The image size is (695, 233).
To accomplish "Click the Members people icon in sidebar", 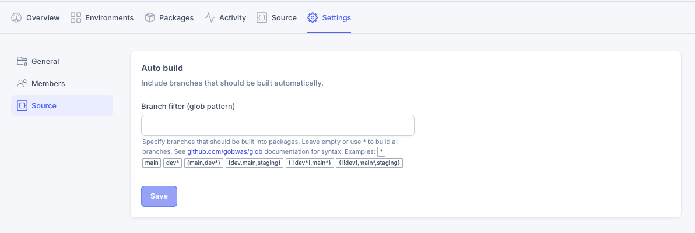I will [22, 83].
